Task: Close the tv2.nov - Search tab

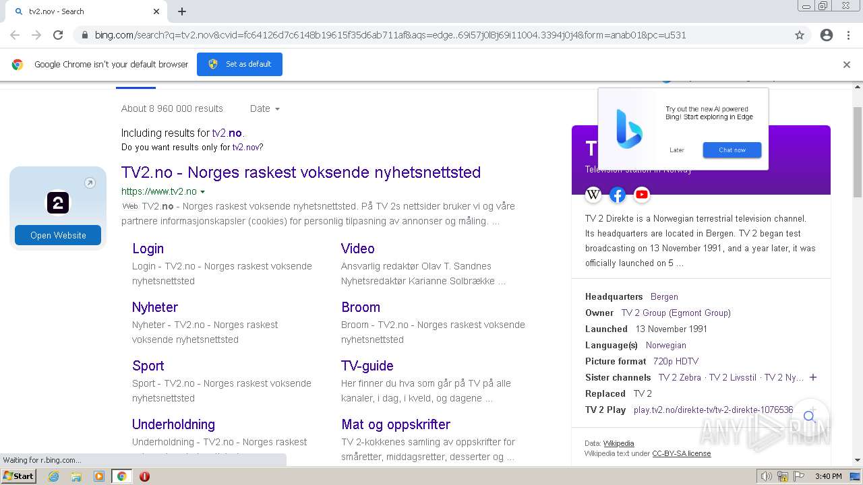Action: (156, 11)
